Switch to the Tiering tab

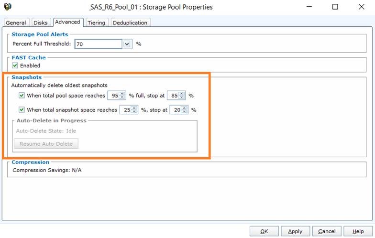[97, 23]
